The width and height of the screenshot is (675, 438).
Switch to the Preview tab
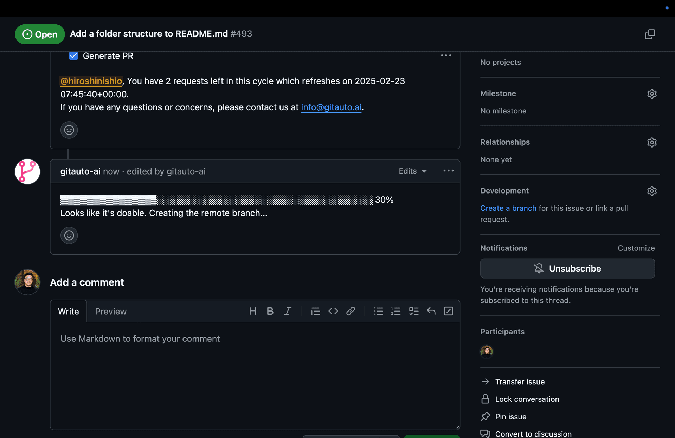110,311
